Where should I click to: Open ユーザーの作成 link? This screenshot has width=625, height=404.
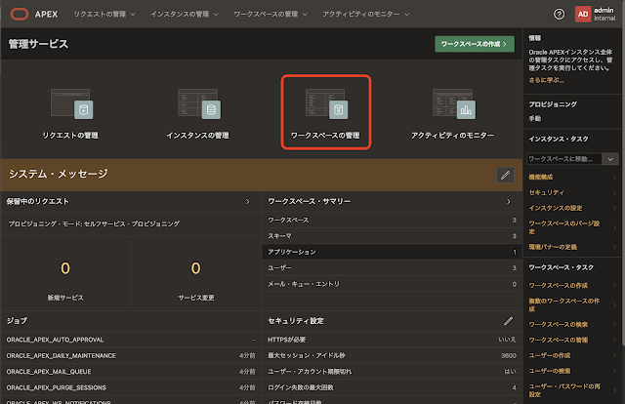[549, 355]
